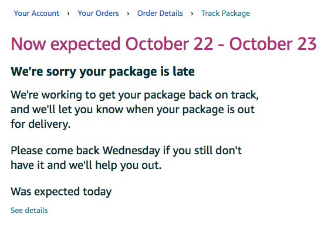This screenshot has height=227, width=331.
Task: Click the Now expected delivery heading
Action: [164, 44]
